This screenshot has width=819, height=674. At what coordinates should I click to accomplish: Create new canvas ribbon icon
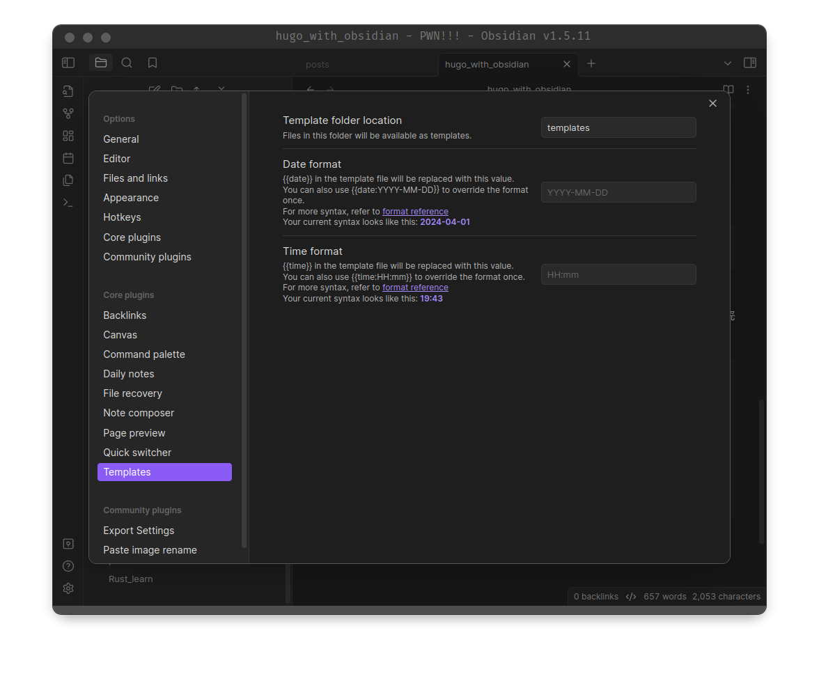(x=68, y=136)
